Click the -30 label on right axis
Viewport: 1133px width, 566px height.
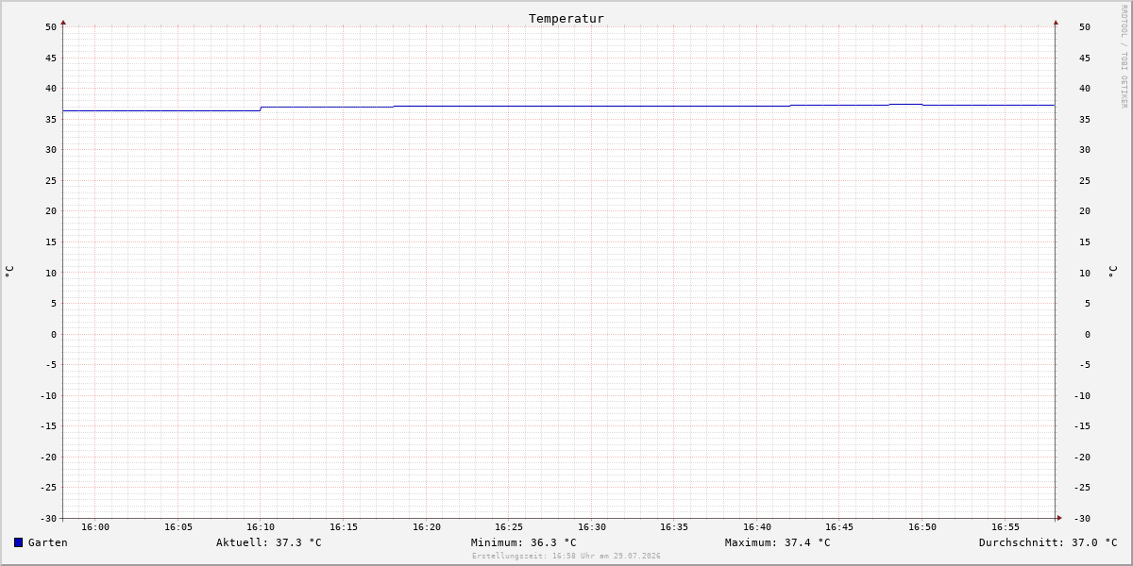click(1082, 519)
